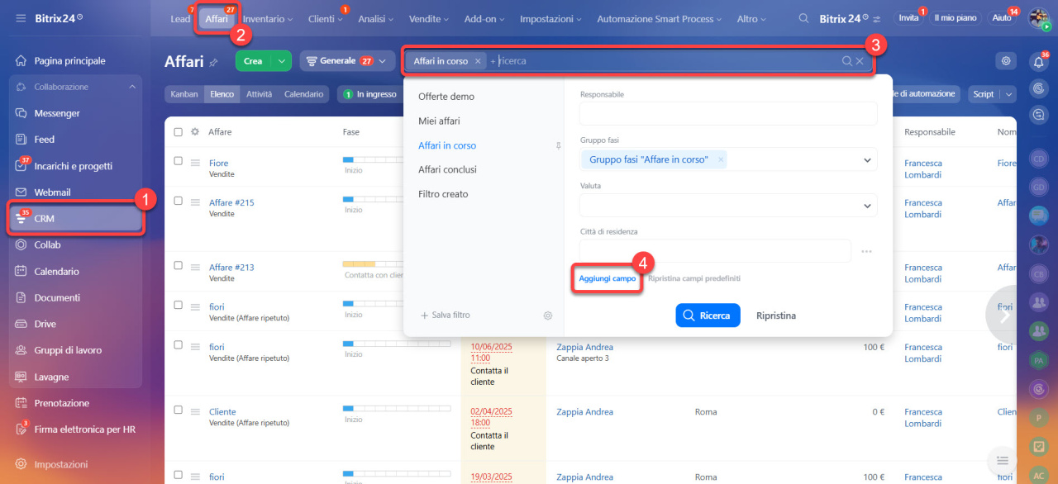Image resolution: width=1058 pixels, height=484 pixels.
Task: Open the row menu icon for Fiore
Action: (x=196, y=162)
